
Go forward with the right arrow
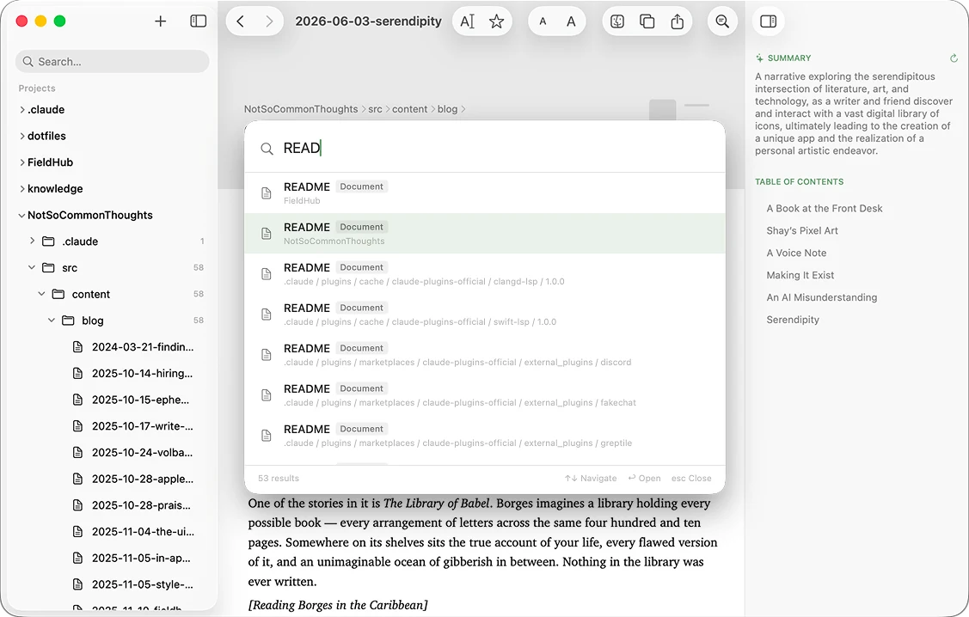click(x=269, y=21)
